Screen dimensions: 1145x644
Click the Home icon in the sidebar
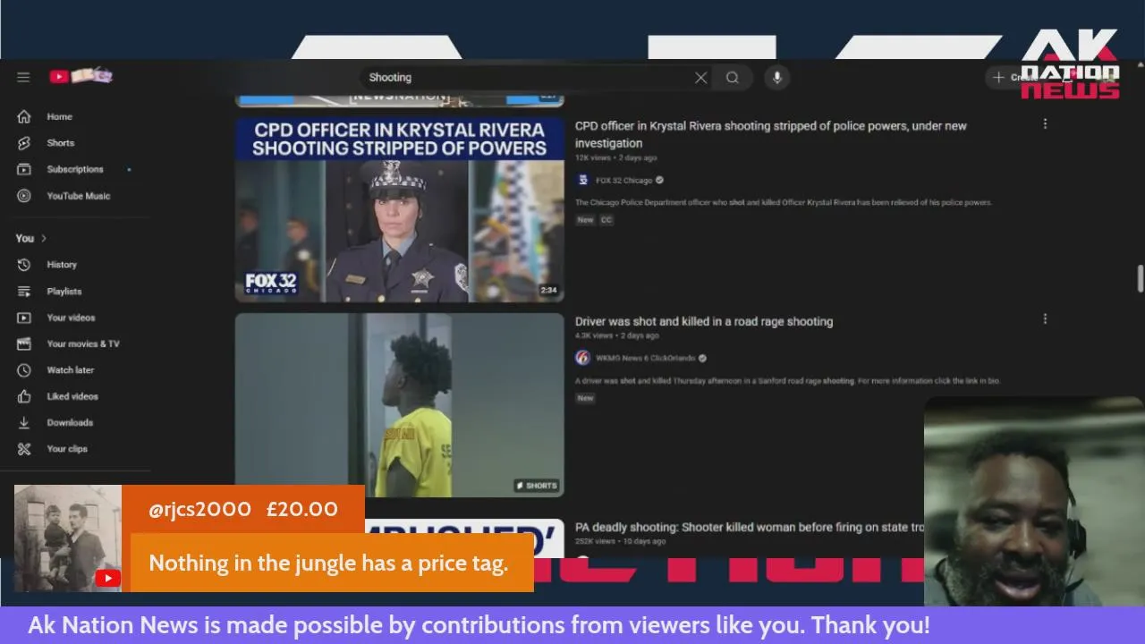(x=24, y=116)
